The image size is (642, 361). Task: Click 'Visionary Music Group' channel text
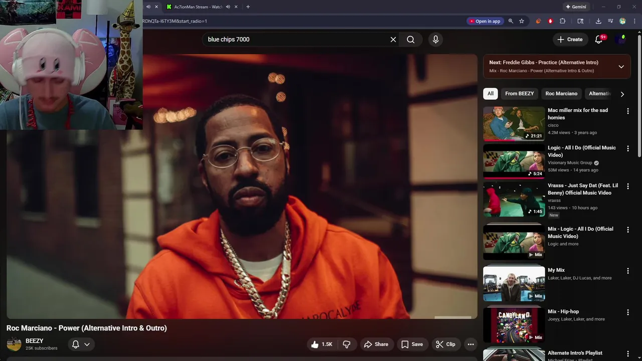click(570, 163)
